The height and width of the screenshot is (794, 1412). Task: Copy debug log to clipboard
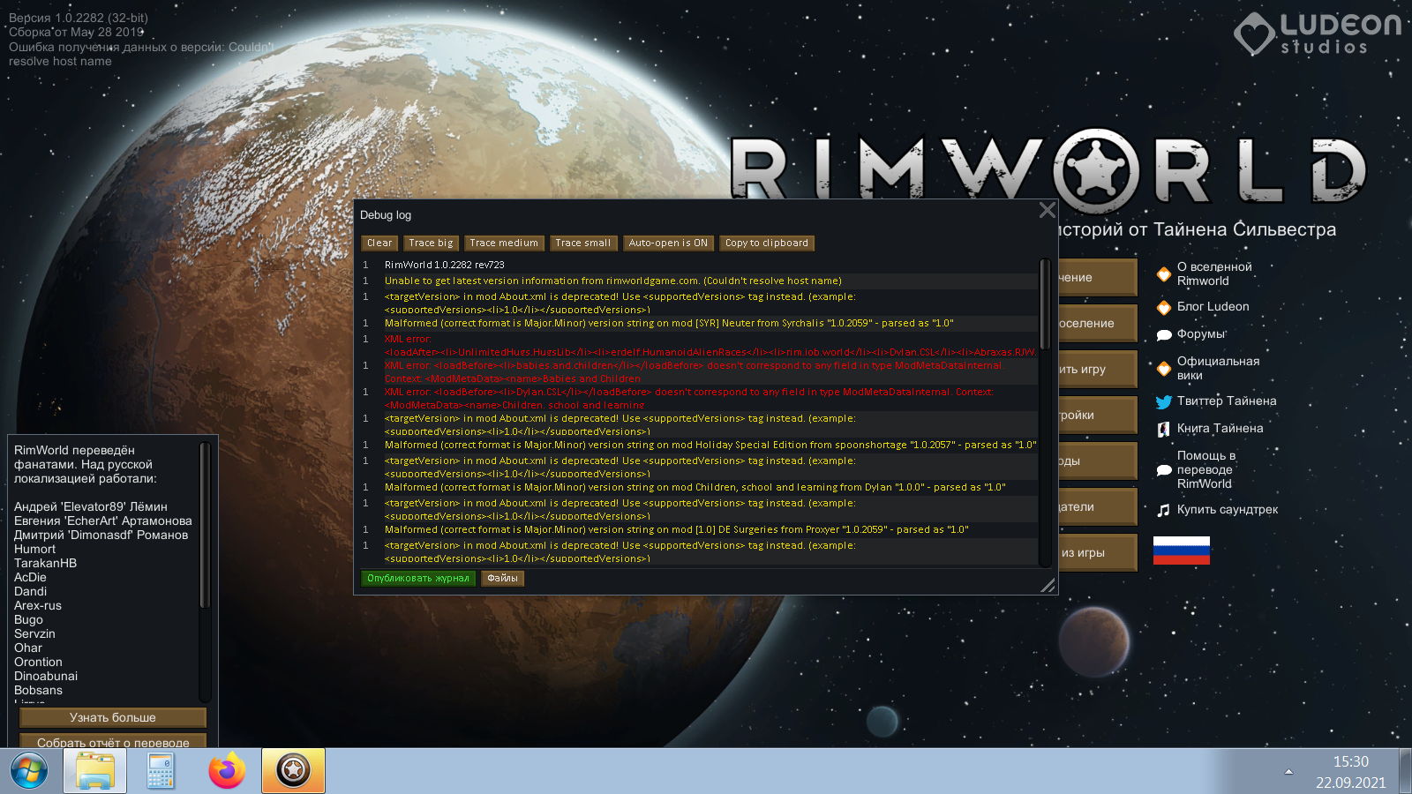tap(767, 243)
